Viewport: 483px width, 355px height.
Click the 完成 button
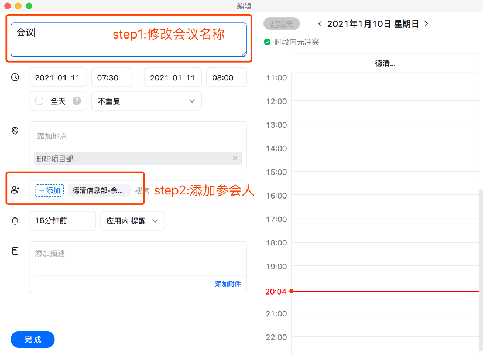click(33, 339)
